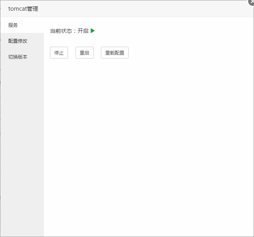Reload the Tomcat configuration
The image size is (254, 237).
coord(114,53)
